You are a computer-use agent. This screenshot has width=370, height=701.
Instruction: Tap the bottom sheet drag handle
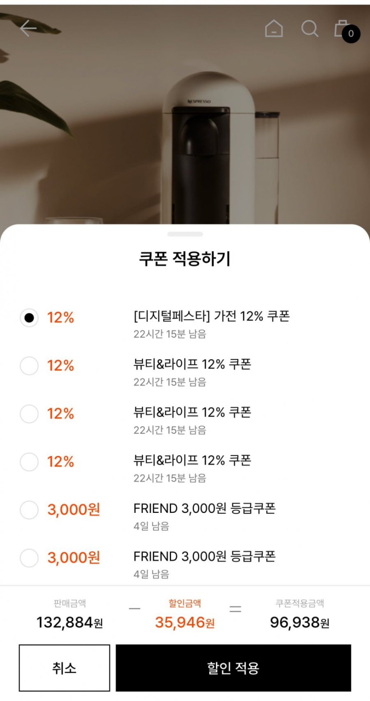coord(185,234)
